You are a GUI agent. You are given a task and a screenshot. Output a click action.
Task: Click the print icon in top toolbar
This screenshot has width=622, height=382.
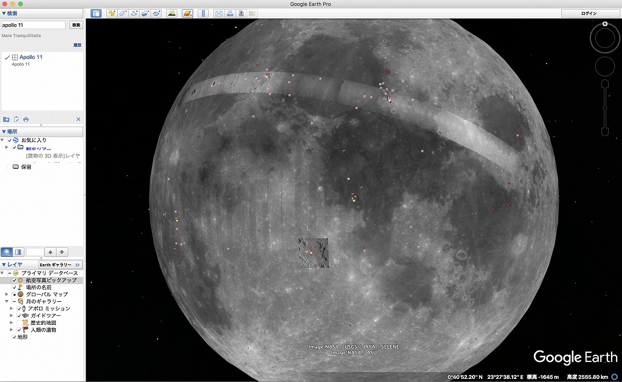click(x=230, y=13)
